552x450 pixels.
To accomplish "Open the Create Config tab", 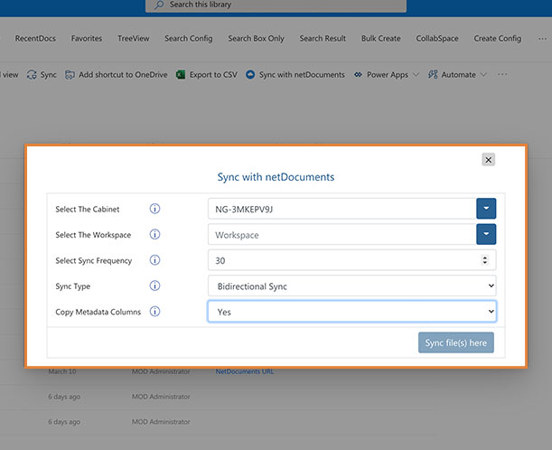I will 498,38.
